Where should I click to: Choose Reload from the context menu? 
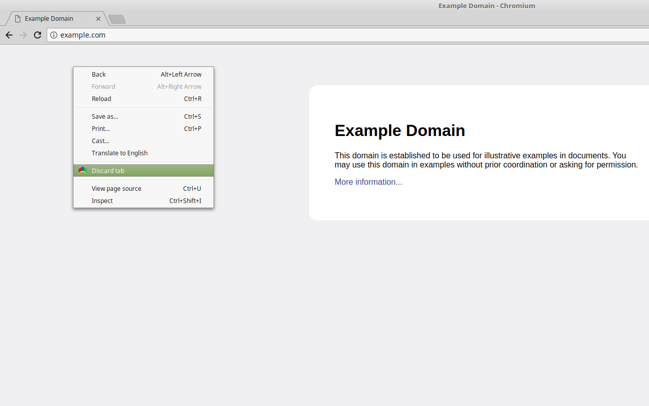(143, 98)
